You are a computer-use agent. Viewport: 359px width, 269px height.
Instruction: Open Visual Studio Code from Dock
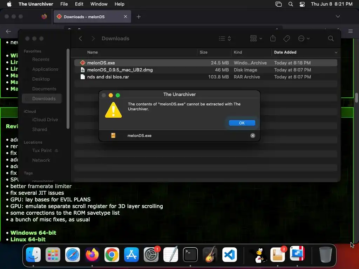[230, 254]
